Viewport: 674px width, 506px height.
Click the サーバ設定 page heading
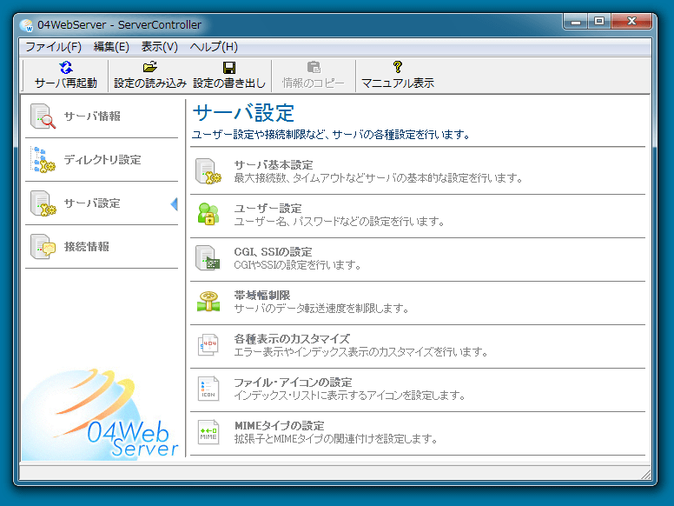tap(243, 113)
